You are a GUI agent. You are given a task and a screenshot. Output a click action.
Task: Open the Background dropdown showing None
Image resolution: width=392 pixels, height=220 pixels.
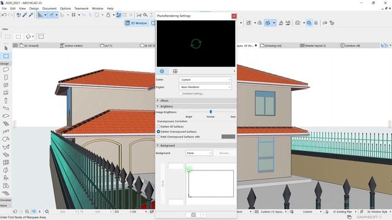coord(199,153)
